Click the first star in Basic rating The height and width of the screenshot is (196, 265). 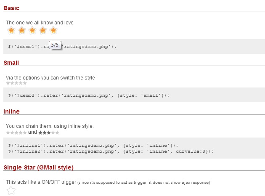[11, 30]
